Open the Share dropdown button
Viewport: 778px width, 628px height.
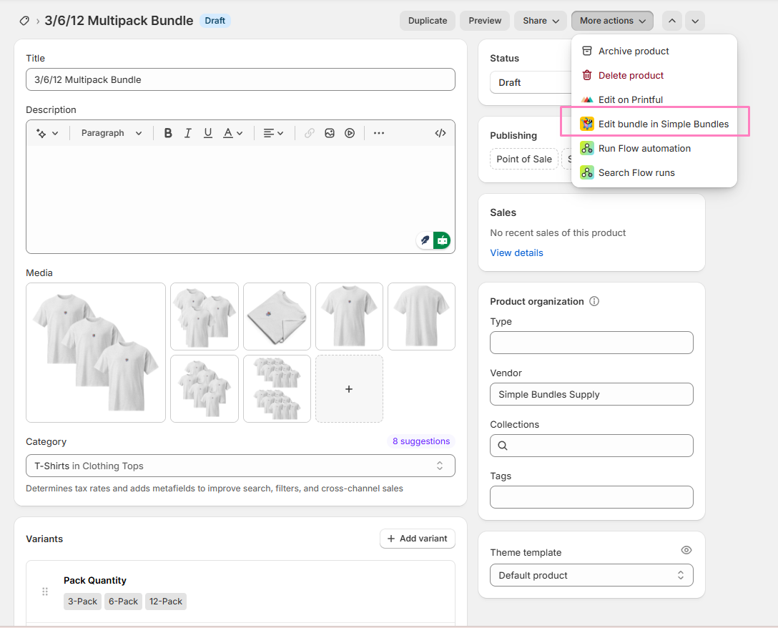coord(540,21)
